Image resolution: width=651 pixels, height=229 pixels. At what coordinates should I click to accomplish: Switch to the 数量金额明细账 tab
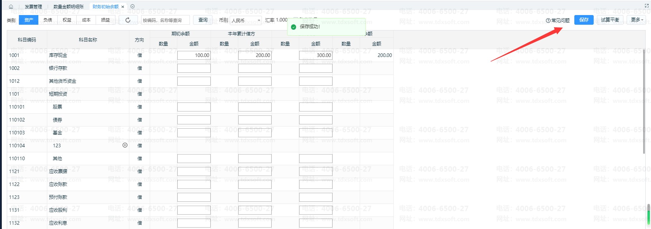coord(68,6)
